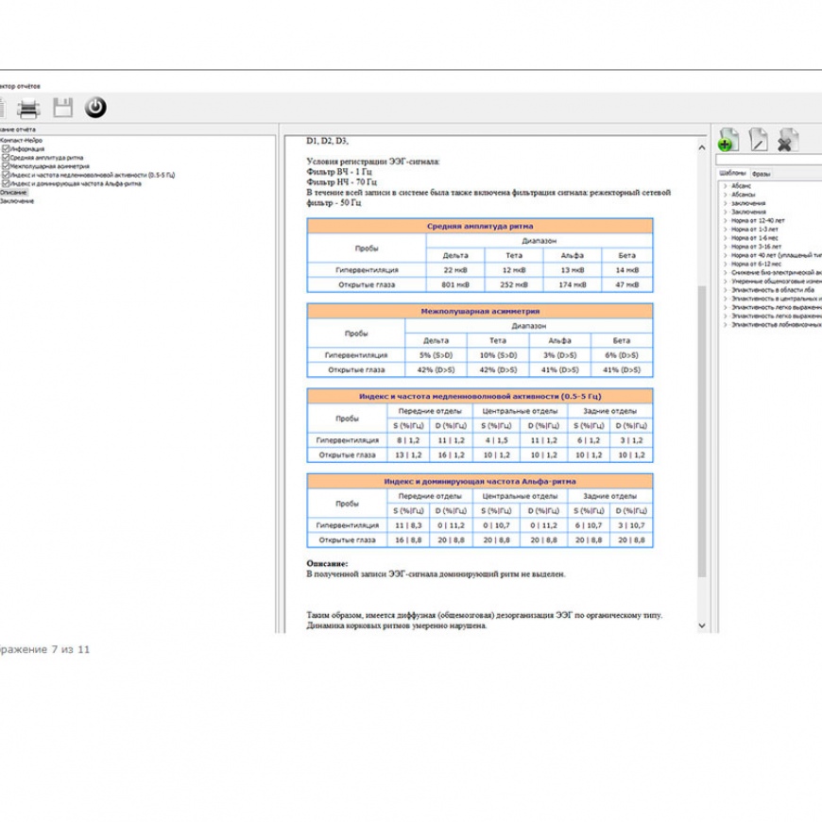Click the document vertical scrollbar thumb

point(701,431)
